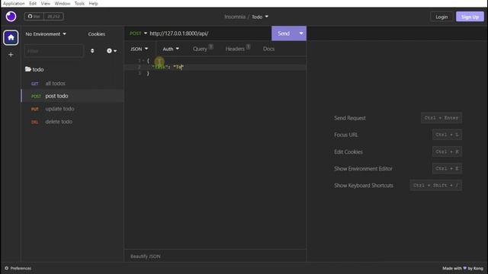
Task: Click the star count 28,252
Action: coord(54,17)
